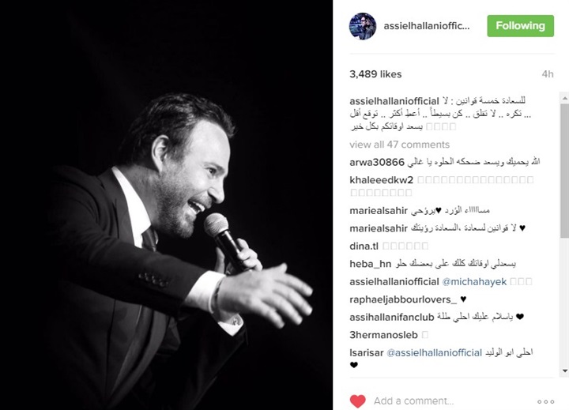This screenshot has height=410, width=569.
Task: Click the red heart like icon
Action: [x=357, y=401]
